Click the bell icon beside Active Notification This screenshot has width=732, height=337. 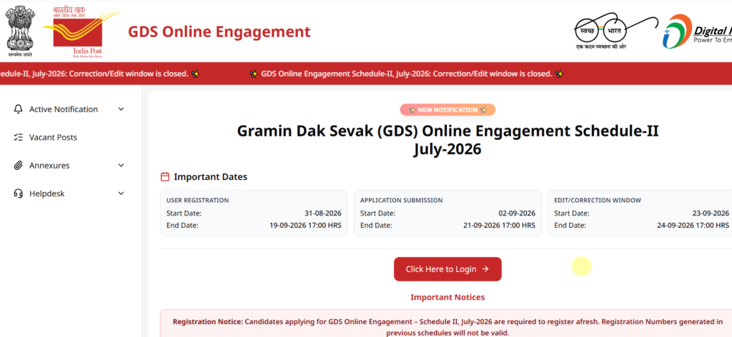pos(18,109)
